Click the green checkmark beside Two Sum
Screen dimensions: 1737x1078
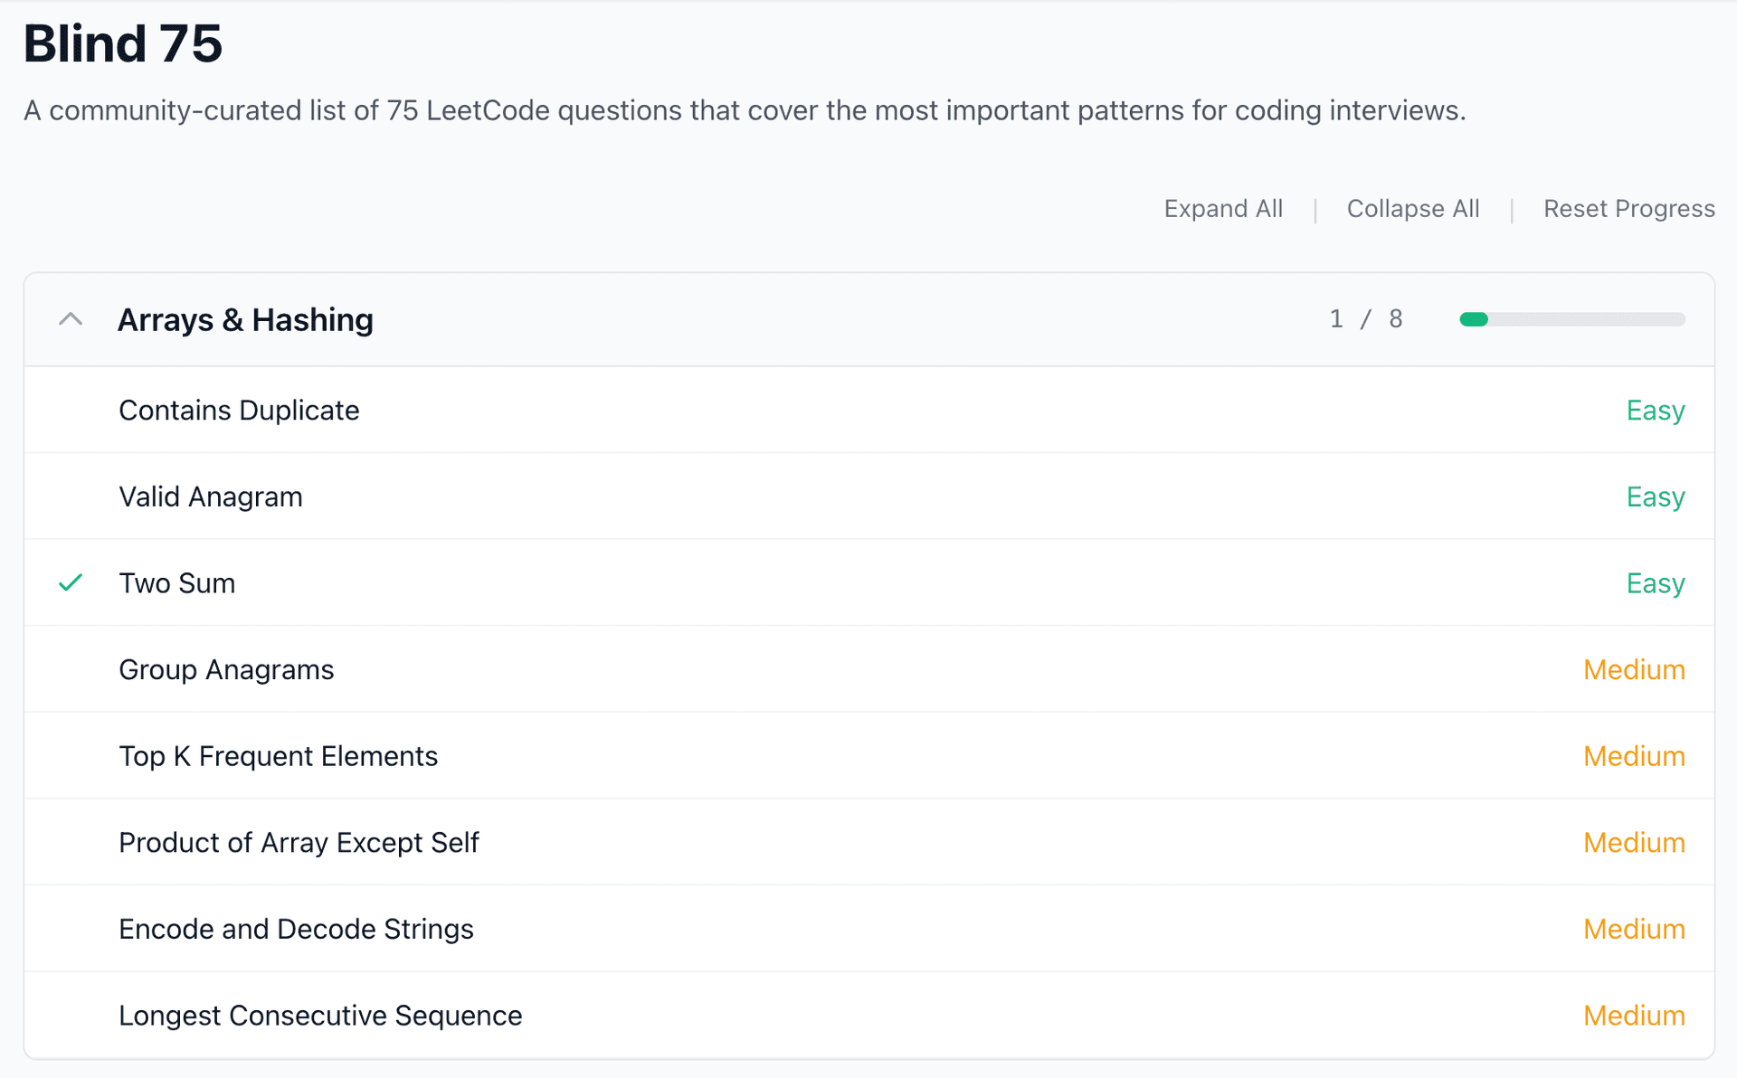point(71,583)
